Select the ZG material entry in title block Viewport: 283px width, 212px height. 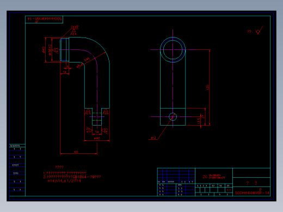click(x=214, y=177)
